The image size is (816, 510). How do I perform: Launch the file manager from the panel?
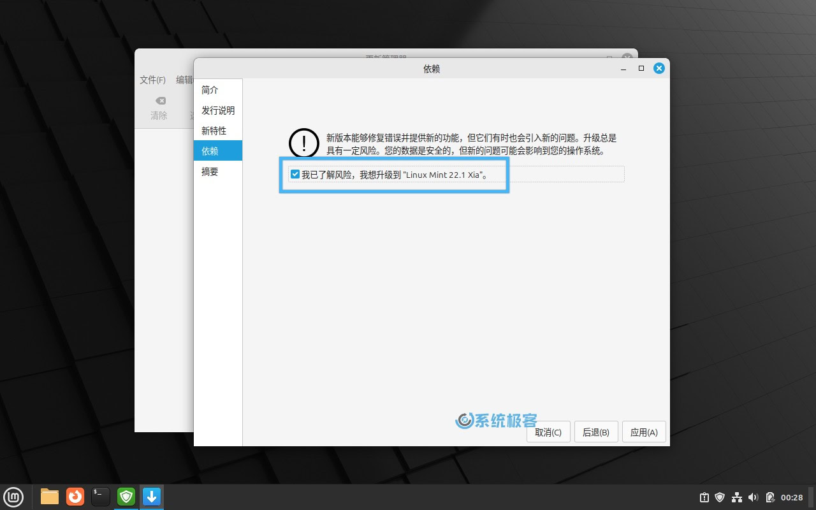point(50,496)
